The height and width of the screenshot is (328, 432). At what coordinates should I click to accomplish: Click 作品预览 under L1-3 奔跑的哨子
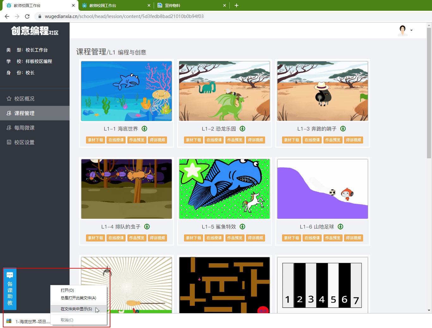pyautogui.click(x=333, y=140)
